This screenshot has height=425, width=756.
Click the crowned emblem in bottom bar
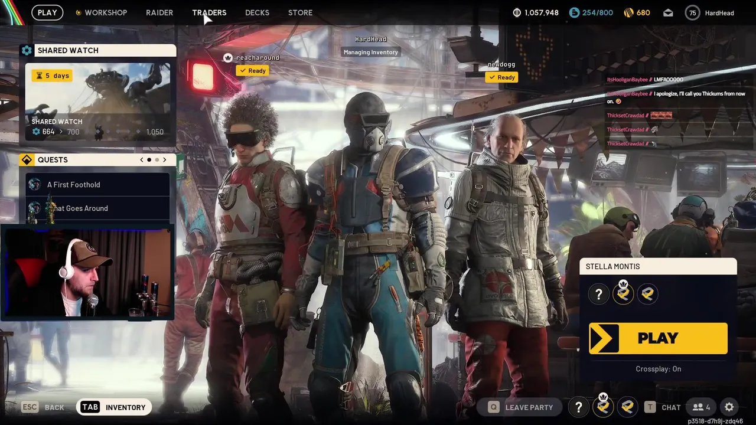603,406
